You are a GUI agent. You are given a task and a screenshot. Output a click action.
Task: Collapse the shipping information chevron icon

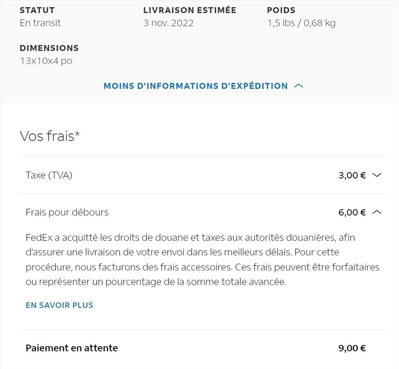299,86
